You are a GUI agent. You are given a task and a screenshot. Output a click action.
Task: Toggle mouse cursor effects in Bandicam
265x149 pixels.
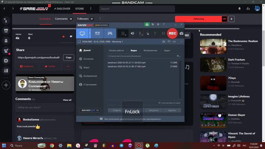[x=148, y=34]
